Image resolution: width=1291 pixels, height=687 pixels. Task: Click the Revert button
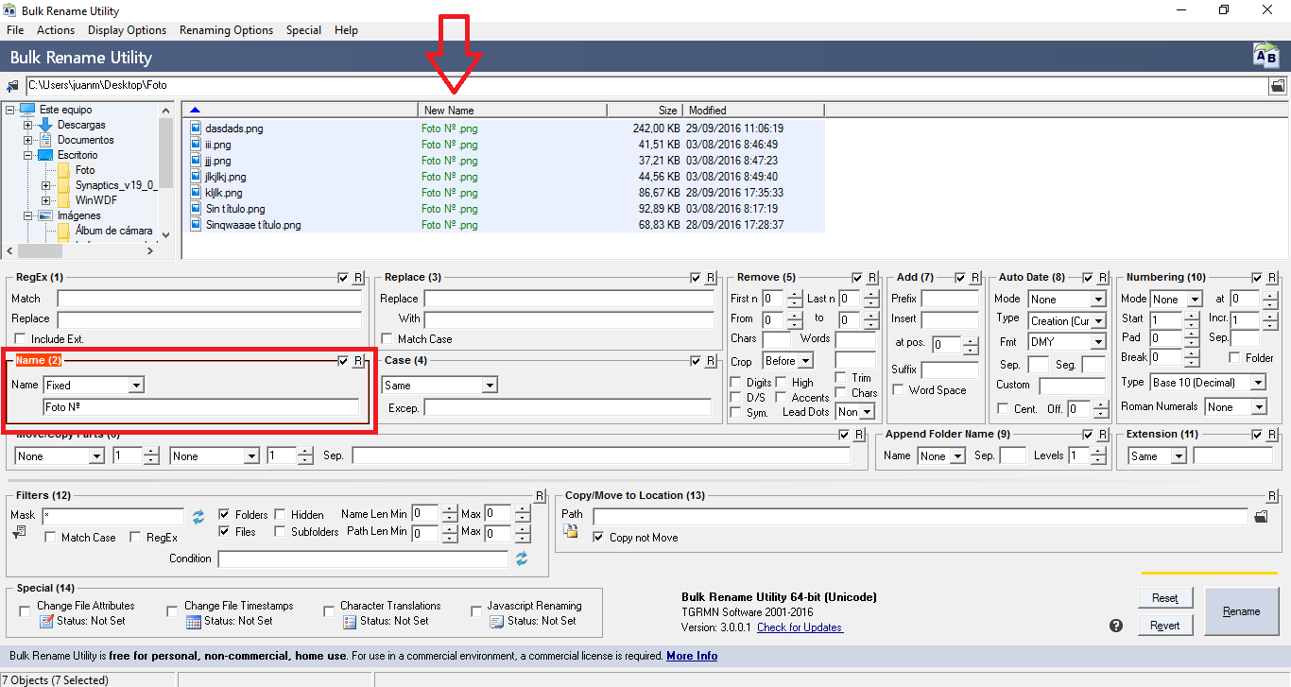coord(1164,626)
